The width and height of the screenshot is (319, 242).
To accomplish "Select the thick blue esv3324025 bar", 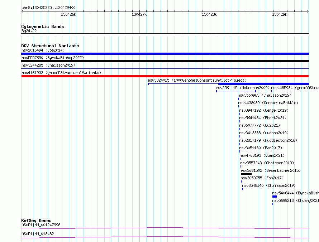I will click(x=263, y=84).
